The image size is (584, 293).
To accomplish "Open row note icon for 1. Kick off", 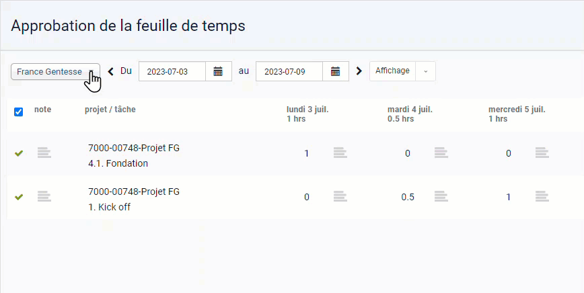I will tap(44, 196).
